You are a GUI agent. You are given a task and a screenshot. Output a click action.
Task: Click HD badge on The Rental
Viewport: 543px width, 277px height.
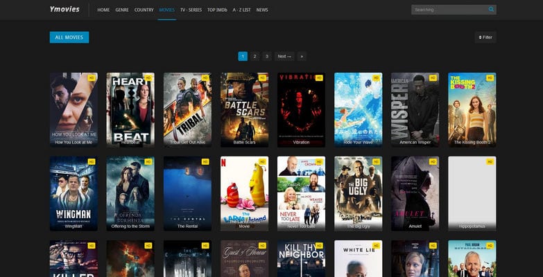pos(205,162)
